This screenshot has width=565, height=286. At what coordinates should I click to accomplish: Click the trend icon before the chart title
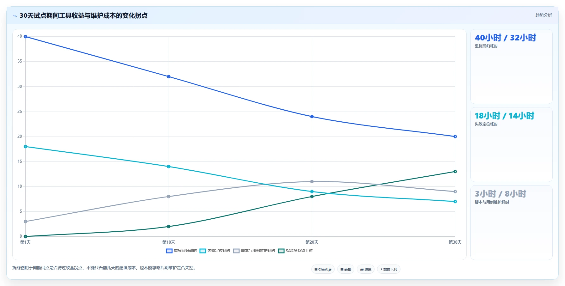point(15,16)
